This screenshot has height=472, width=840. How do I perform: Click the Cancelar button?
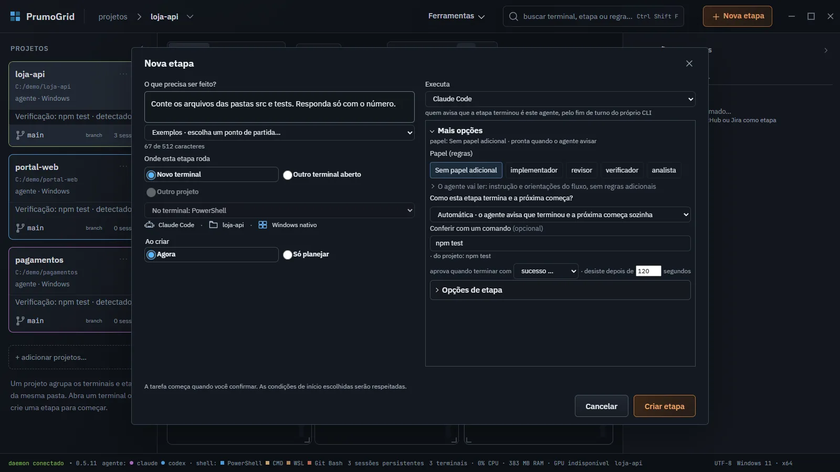602,406
